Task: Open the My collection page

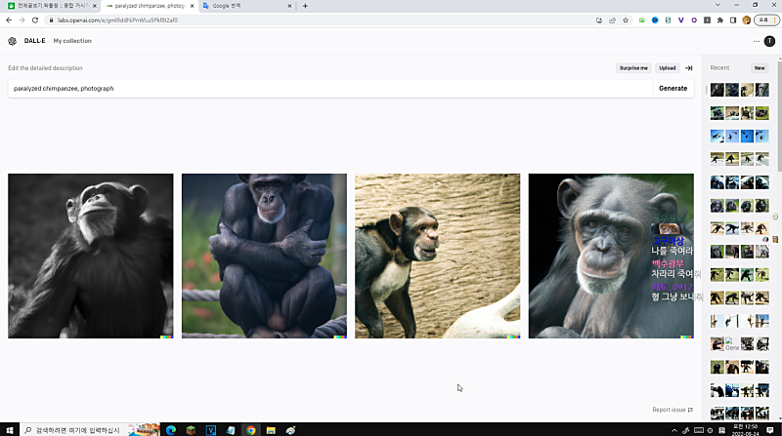Action: [x=72, y=41]
